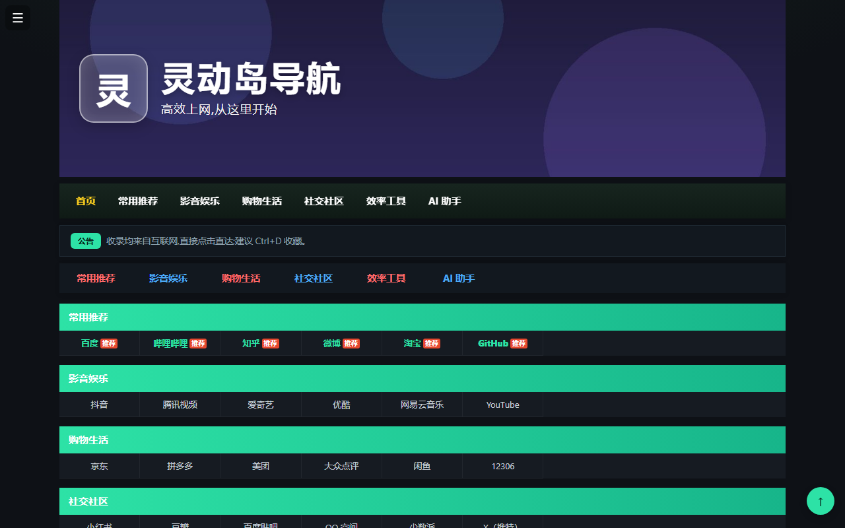Jump via the blue AI 助手 anchor link
The height and width of the screenshot is (528, 845).
459,279
